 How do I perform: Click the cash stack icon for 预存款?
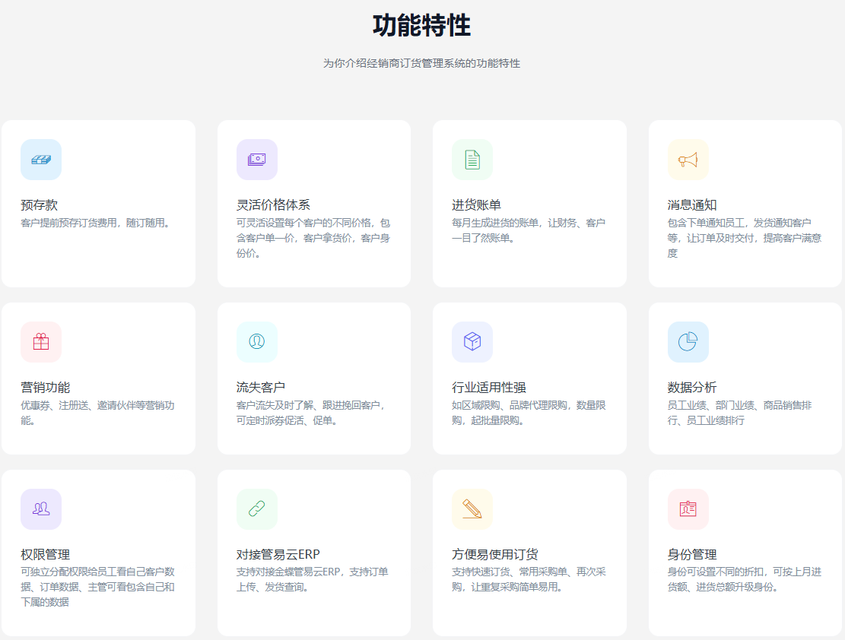pyautogui.click(x=41, y=160)
